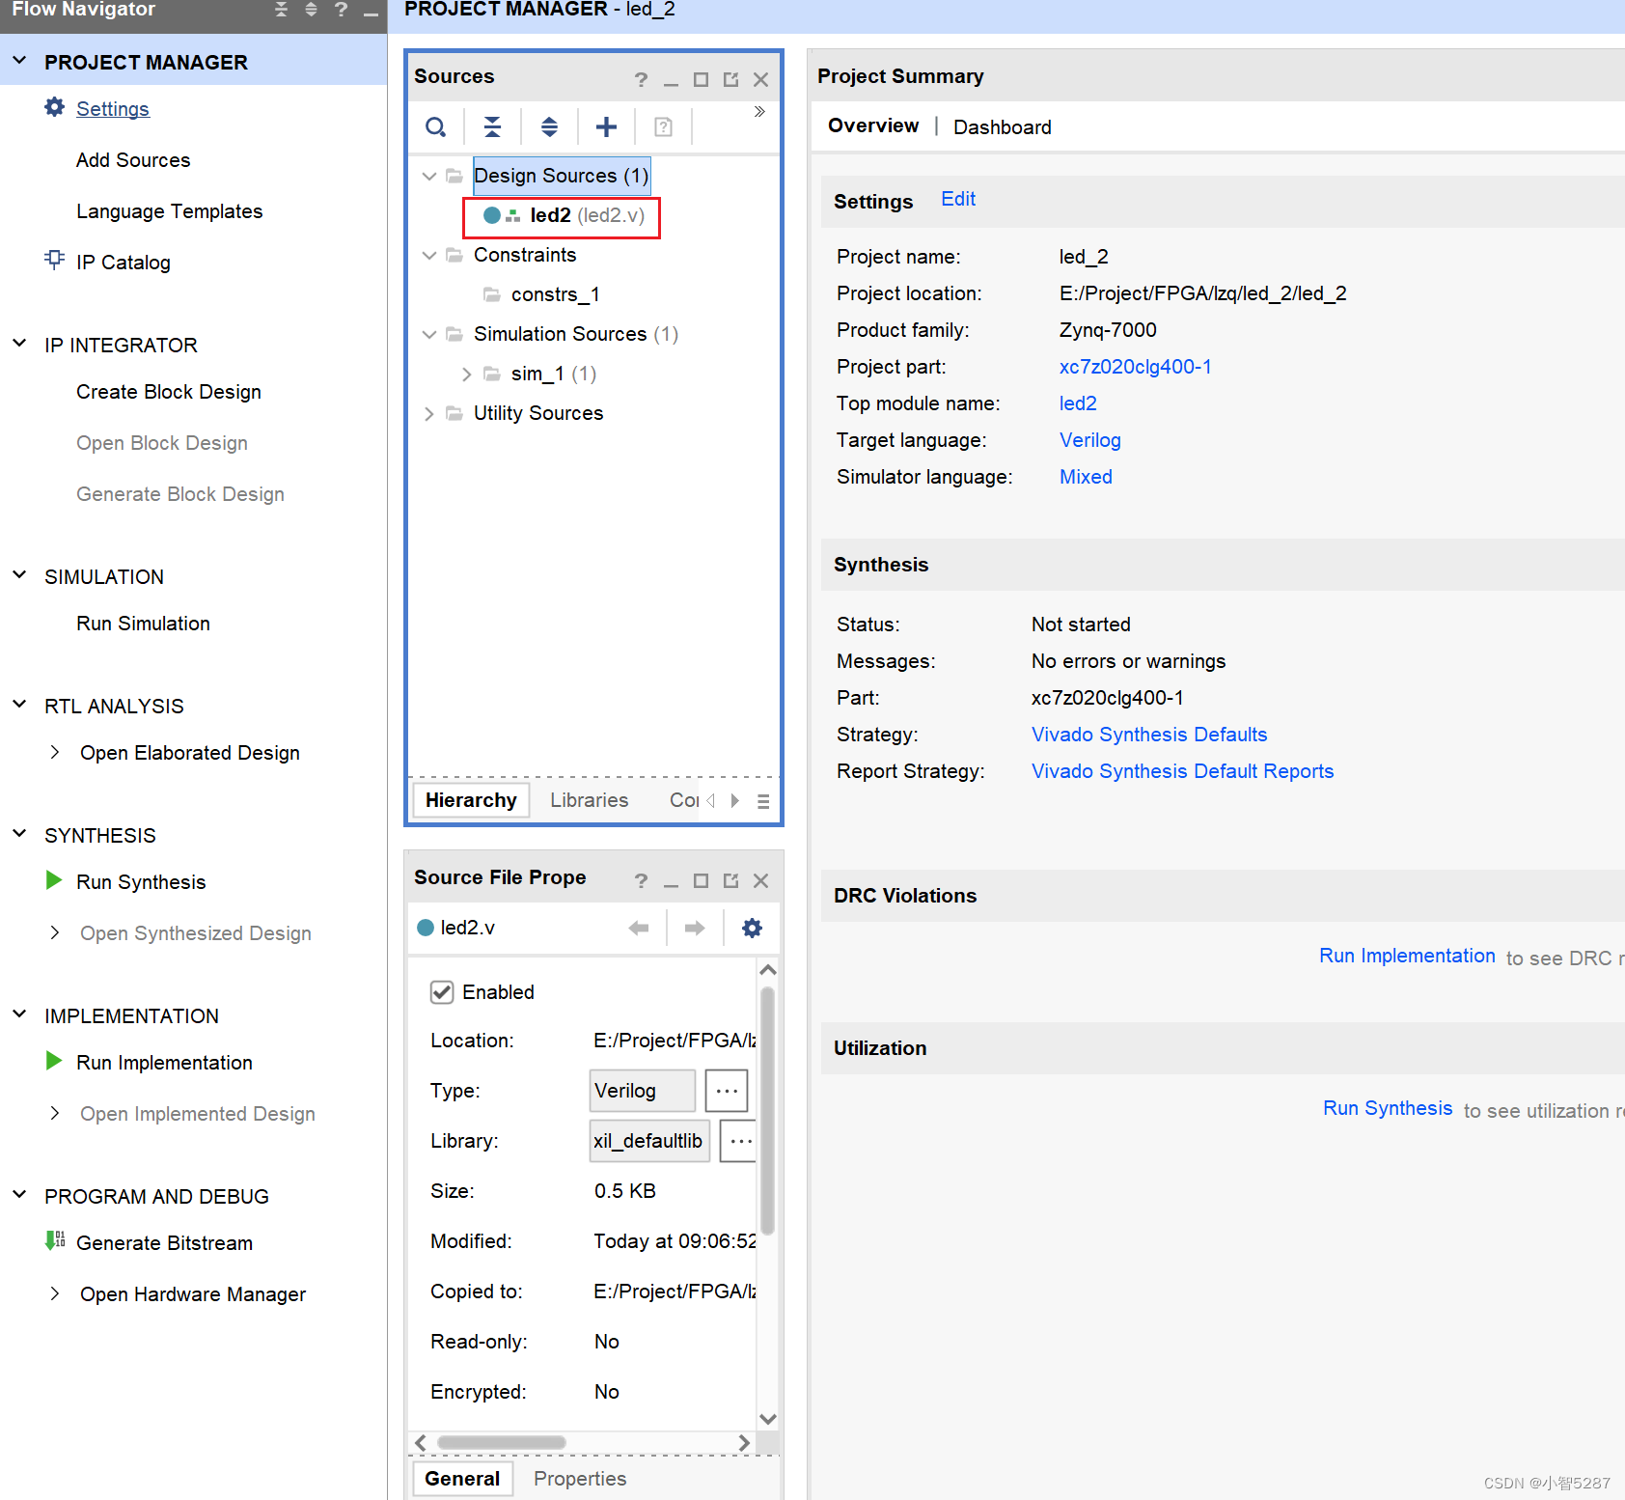Collapse PROJECT MANAGER section
This screenshot has height=1500, width=1625.
(x=19, y=61)
